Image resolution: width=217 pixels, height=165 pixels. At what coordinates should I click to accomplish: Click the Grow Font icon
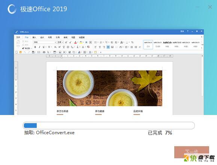coord(66,42)
